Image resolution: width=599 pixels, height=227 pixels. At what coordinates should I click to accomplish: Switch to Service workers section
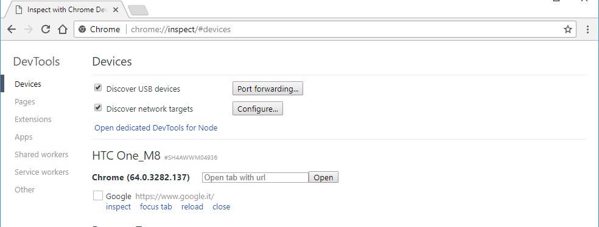click(x=41, y=172)
